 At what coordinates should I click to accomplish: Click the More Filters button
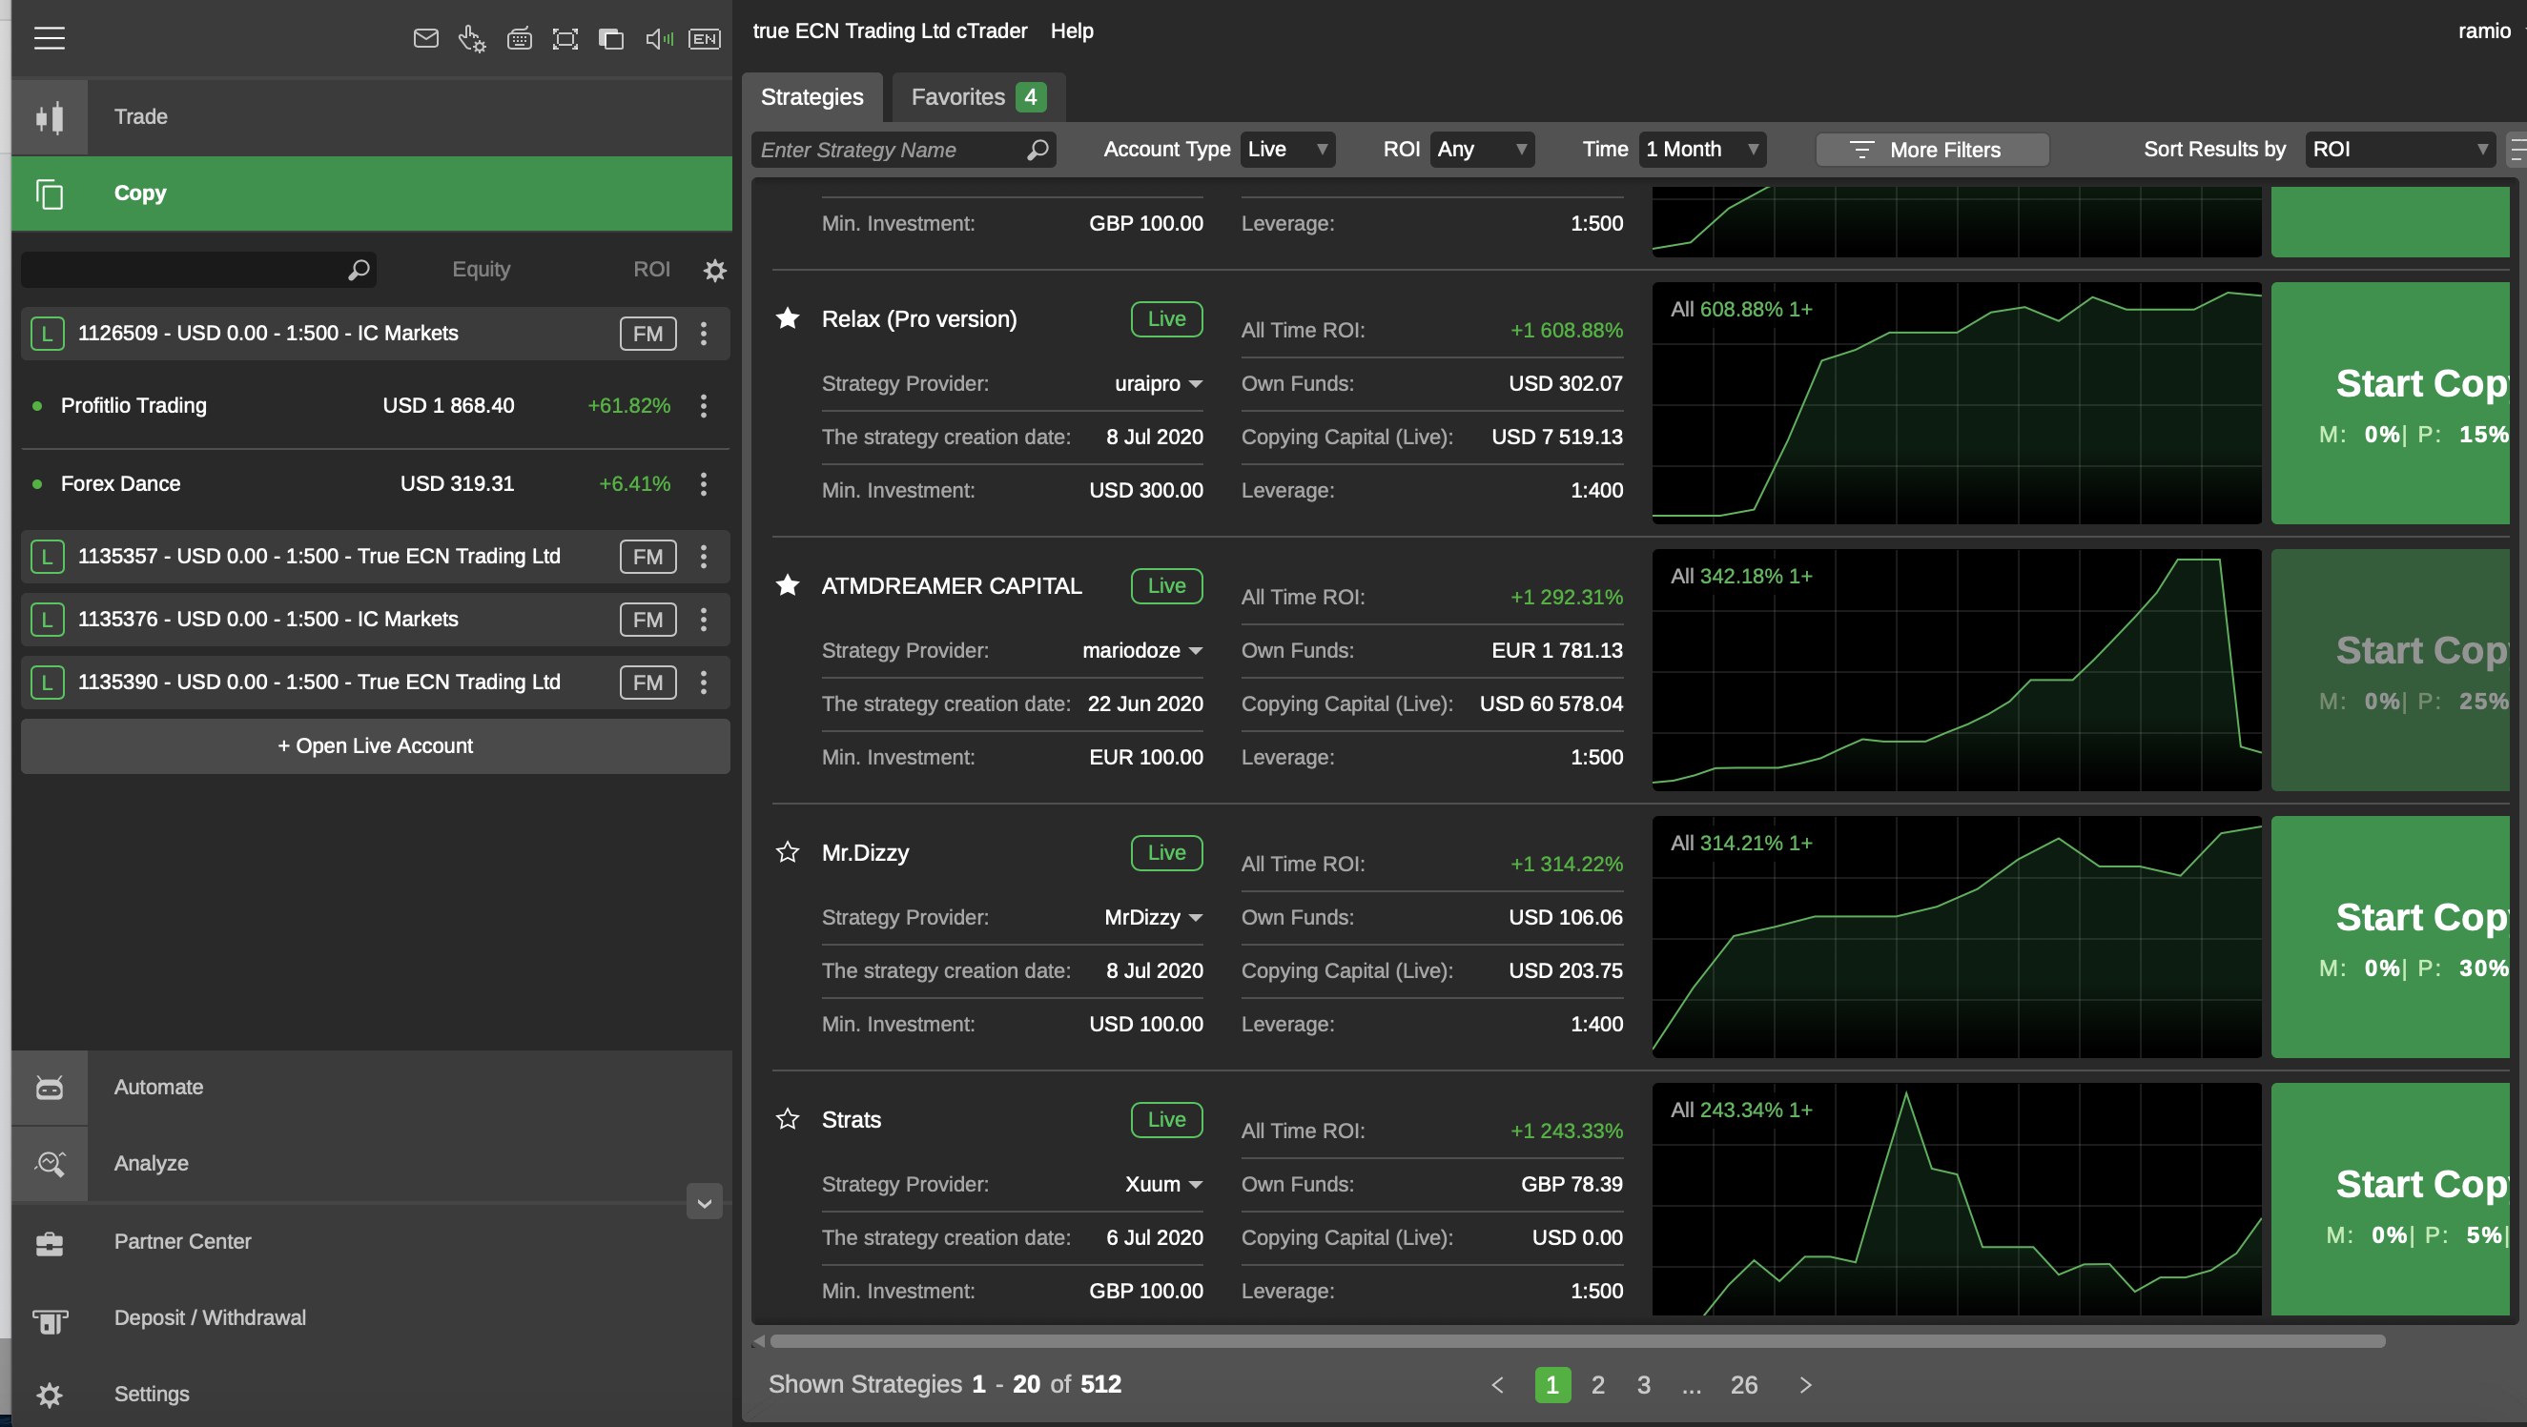[x=1932, y=149]
